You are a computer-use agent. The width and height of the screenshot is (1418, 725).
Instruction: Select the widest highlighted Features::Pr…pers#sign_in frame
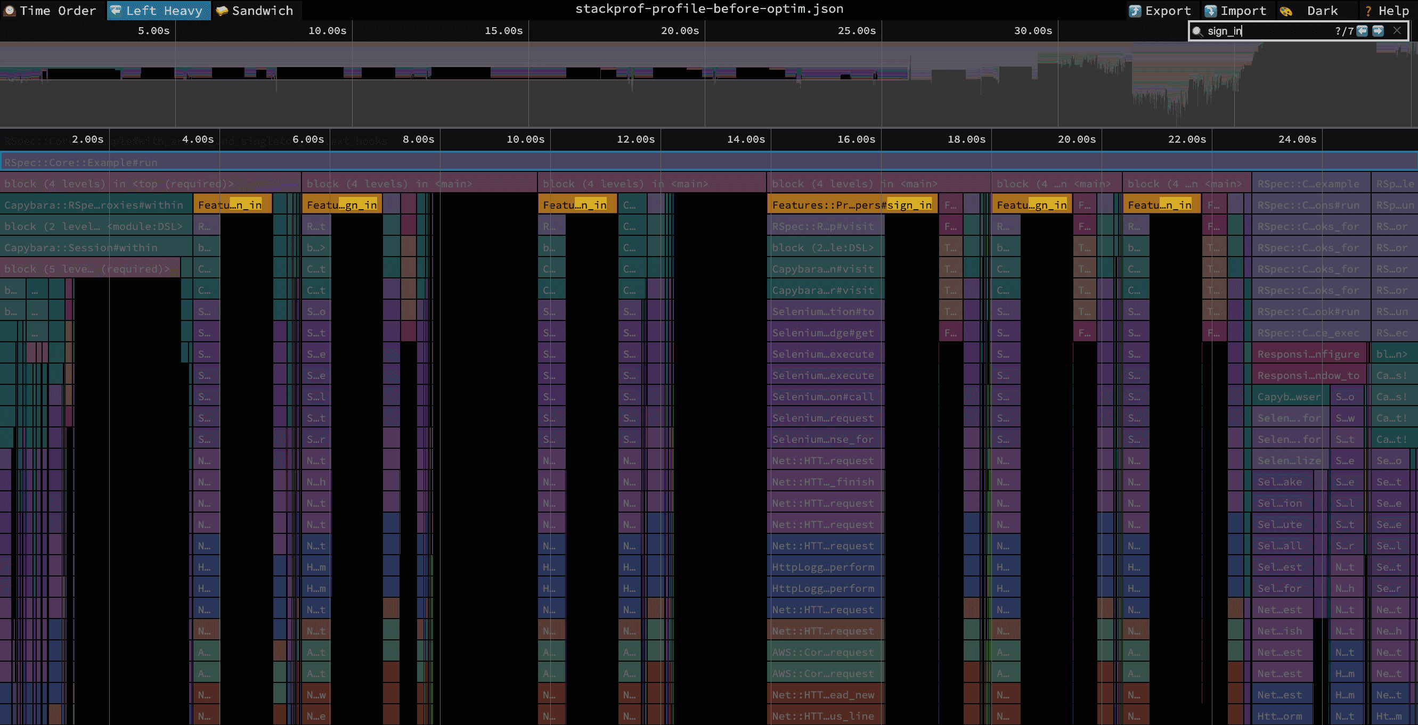852,205
